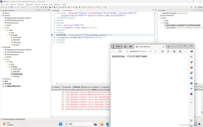Expand the head node in Outline

click(161, 20)
